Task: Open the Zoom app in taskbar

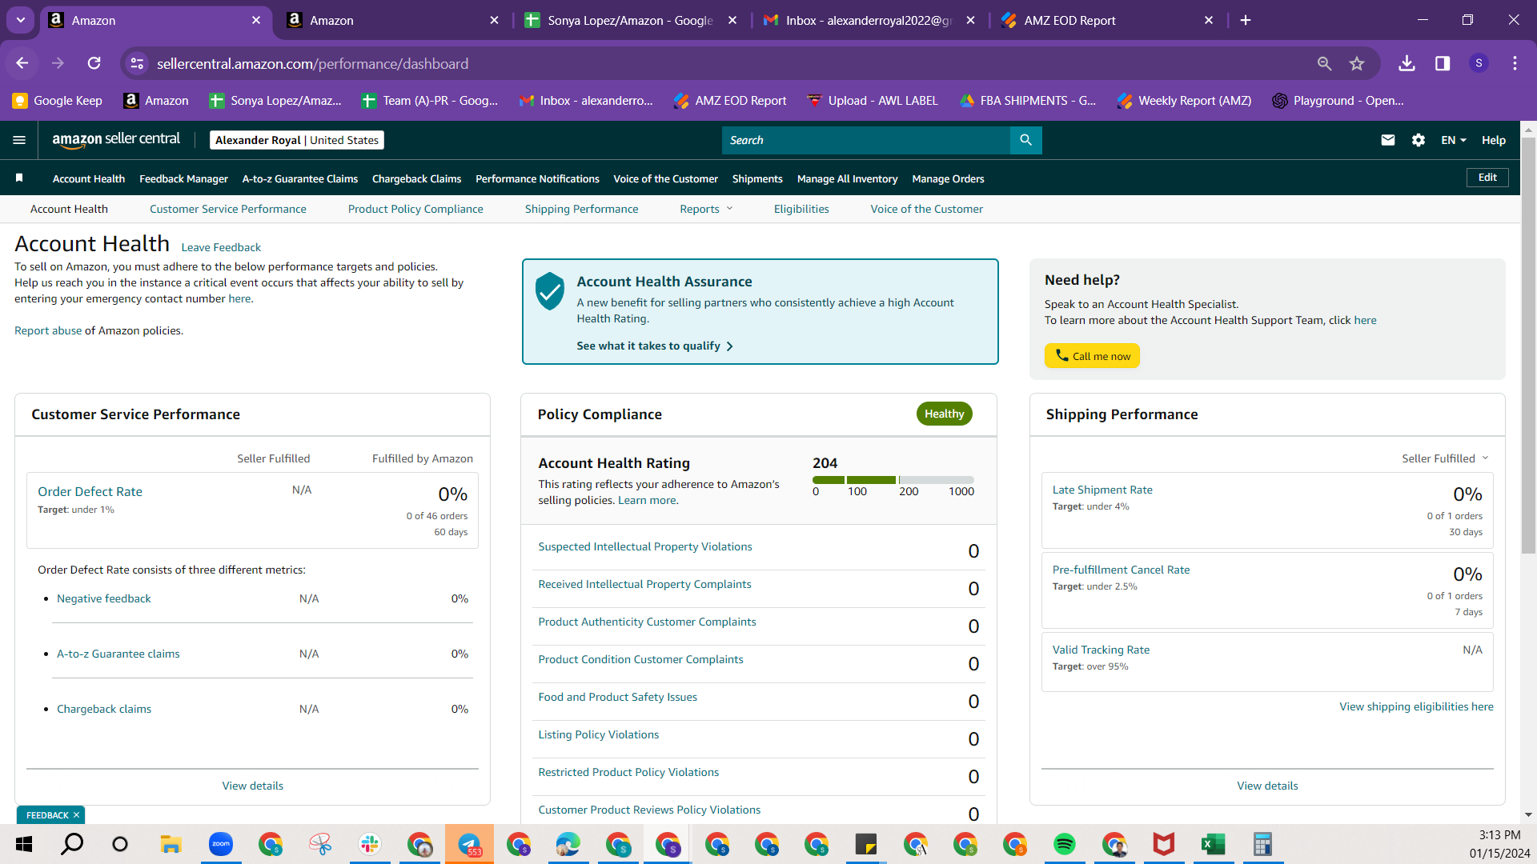Action: pos(221,844)
